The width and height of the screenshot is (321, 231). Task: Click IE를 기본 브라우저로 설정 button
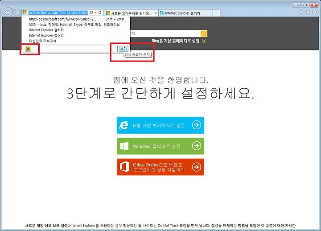[160, 125]
